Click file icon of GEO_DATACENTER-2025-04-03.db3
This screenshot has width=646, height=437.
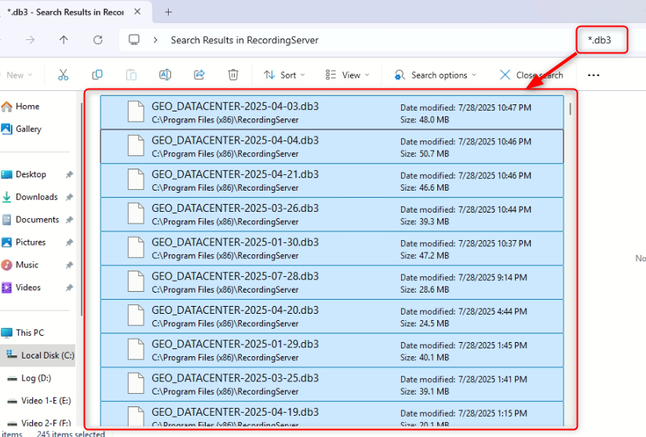(x=136, y=111)
